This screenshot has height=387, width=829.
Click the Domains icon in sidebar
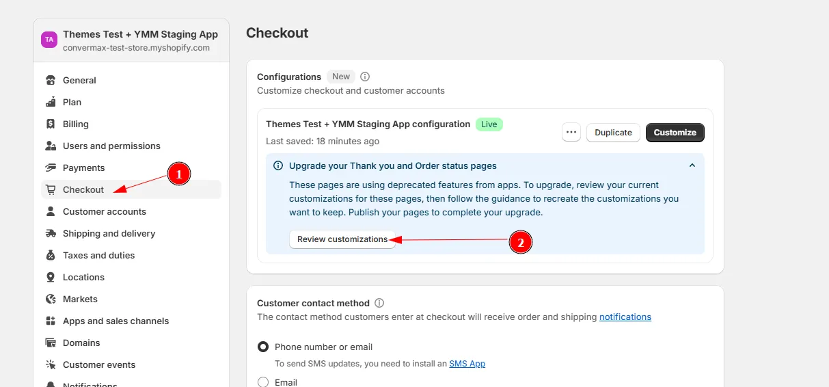pos(51,343)
